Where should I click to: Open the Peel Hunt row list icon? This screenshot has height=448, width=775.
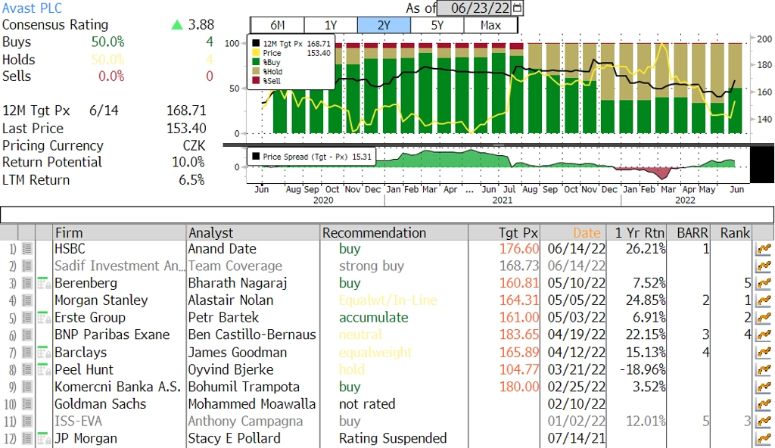click(x=27, y=370)
